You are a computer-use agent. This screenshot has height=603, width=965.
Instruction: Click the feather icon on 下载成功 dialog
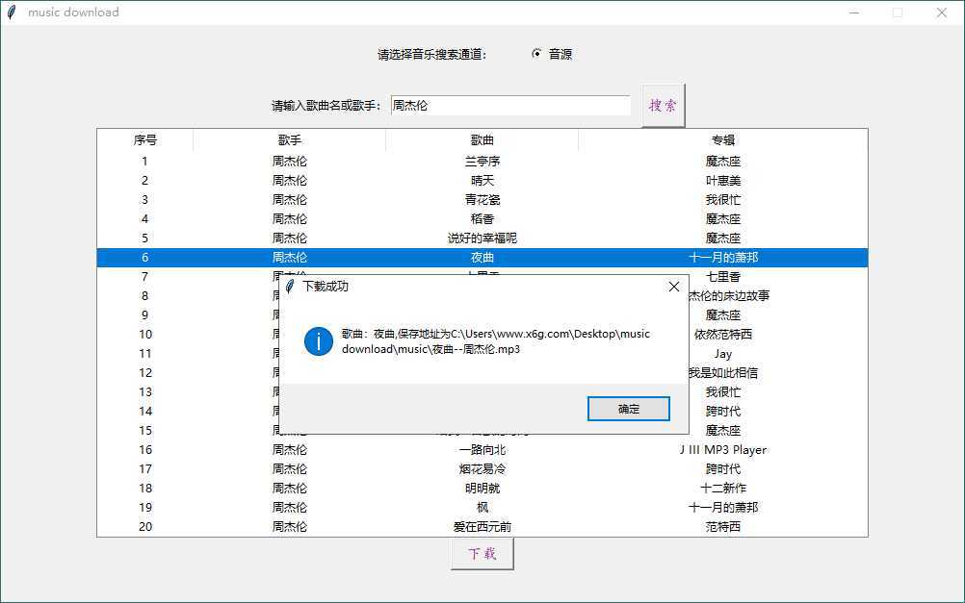point(291,286)
